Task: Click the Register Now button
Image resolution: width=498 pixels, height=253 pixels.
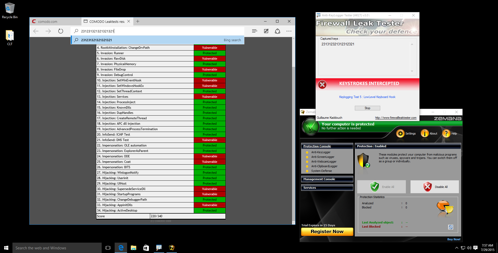Action: (x=327, y=232)
